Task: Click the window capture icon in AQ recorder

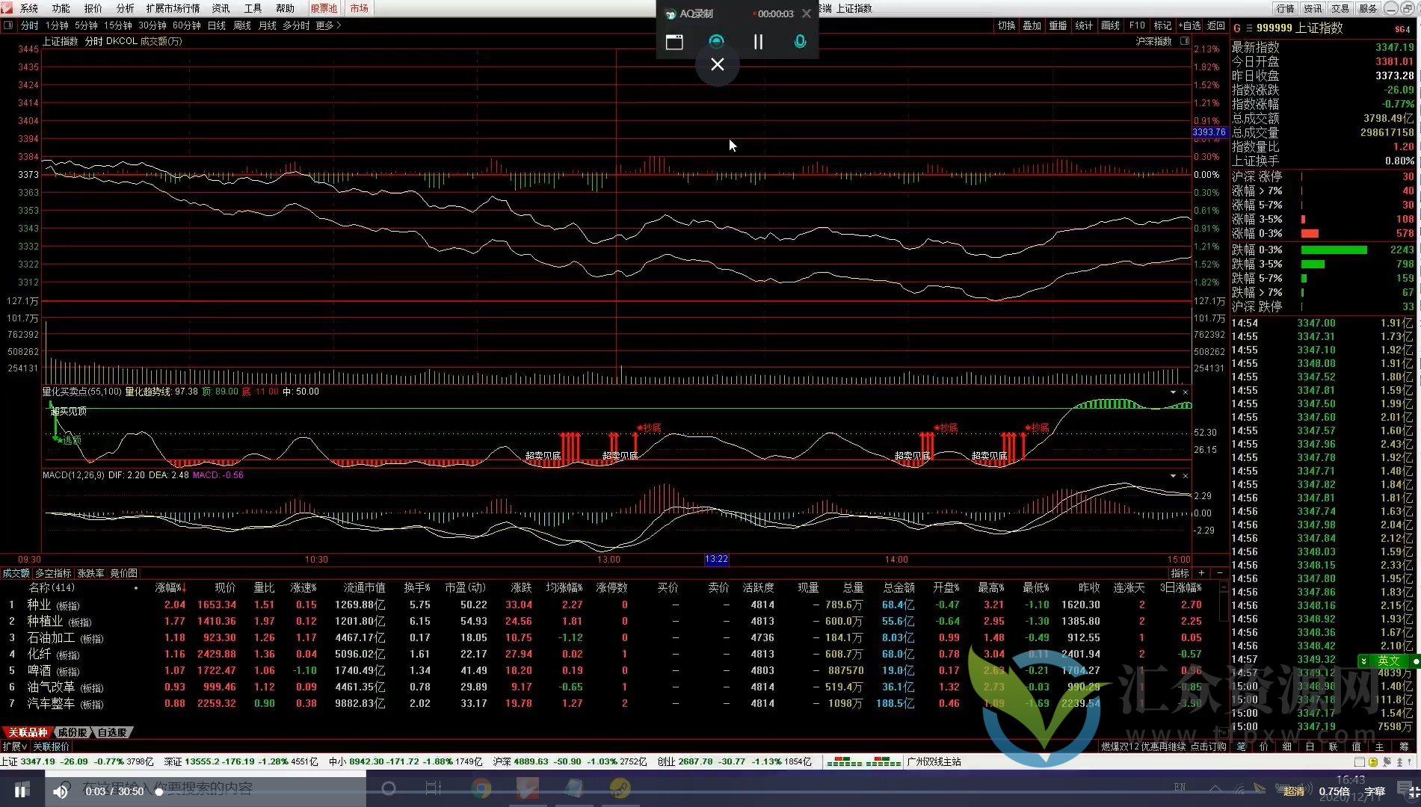Action: point(674,42)
